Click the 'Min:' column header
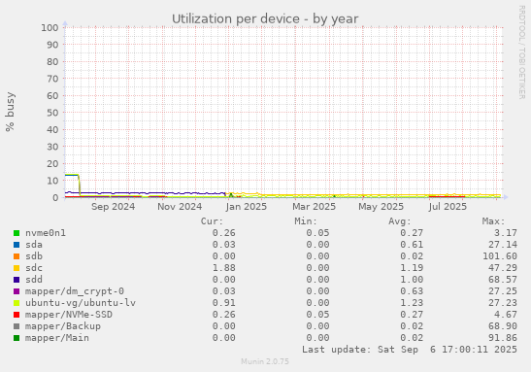Screen dimensions: 531x372 tap(306, 221)
